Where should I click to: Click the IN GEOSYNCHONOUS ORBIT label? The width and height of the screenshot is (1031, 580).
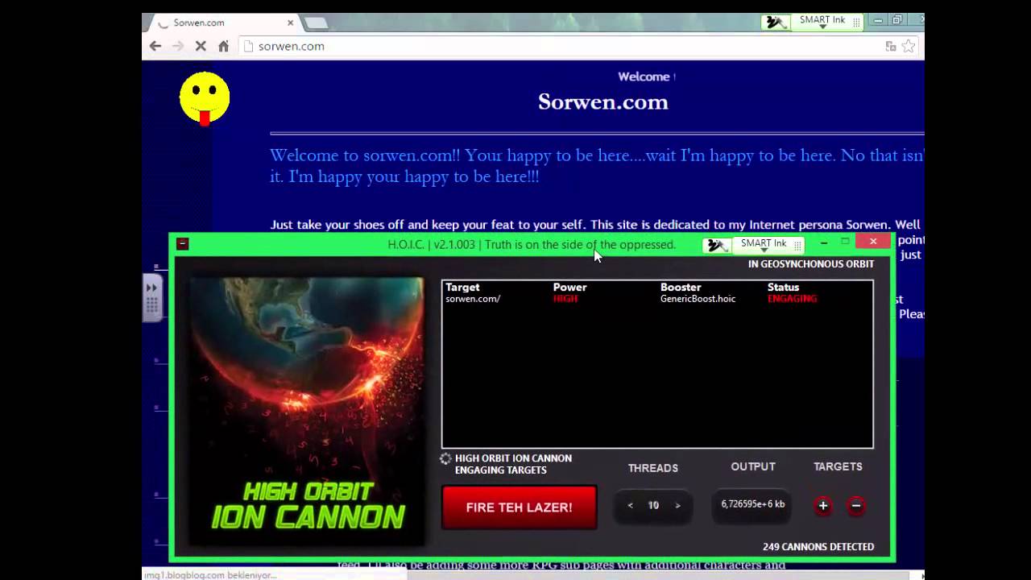click(811, 264)
